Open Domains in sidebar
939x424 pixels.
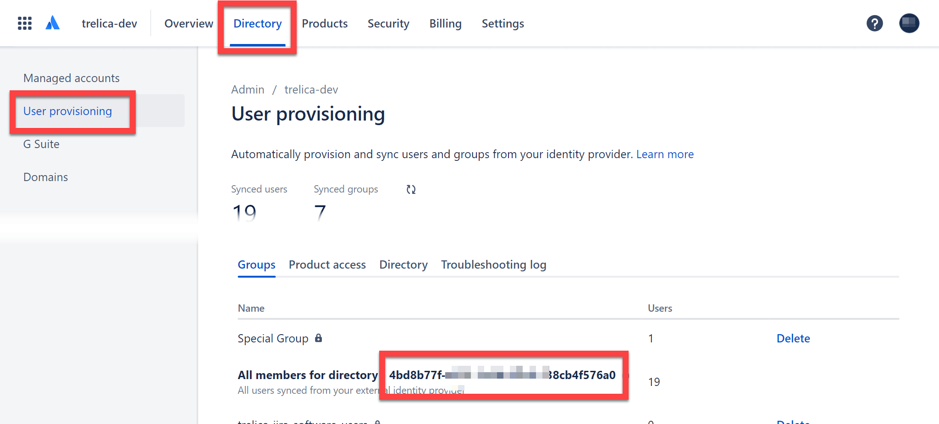click(45, 177)
